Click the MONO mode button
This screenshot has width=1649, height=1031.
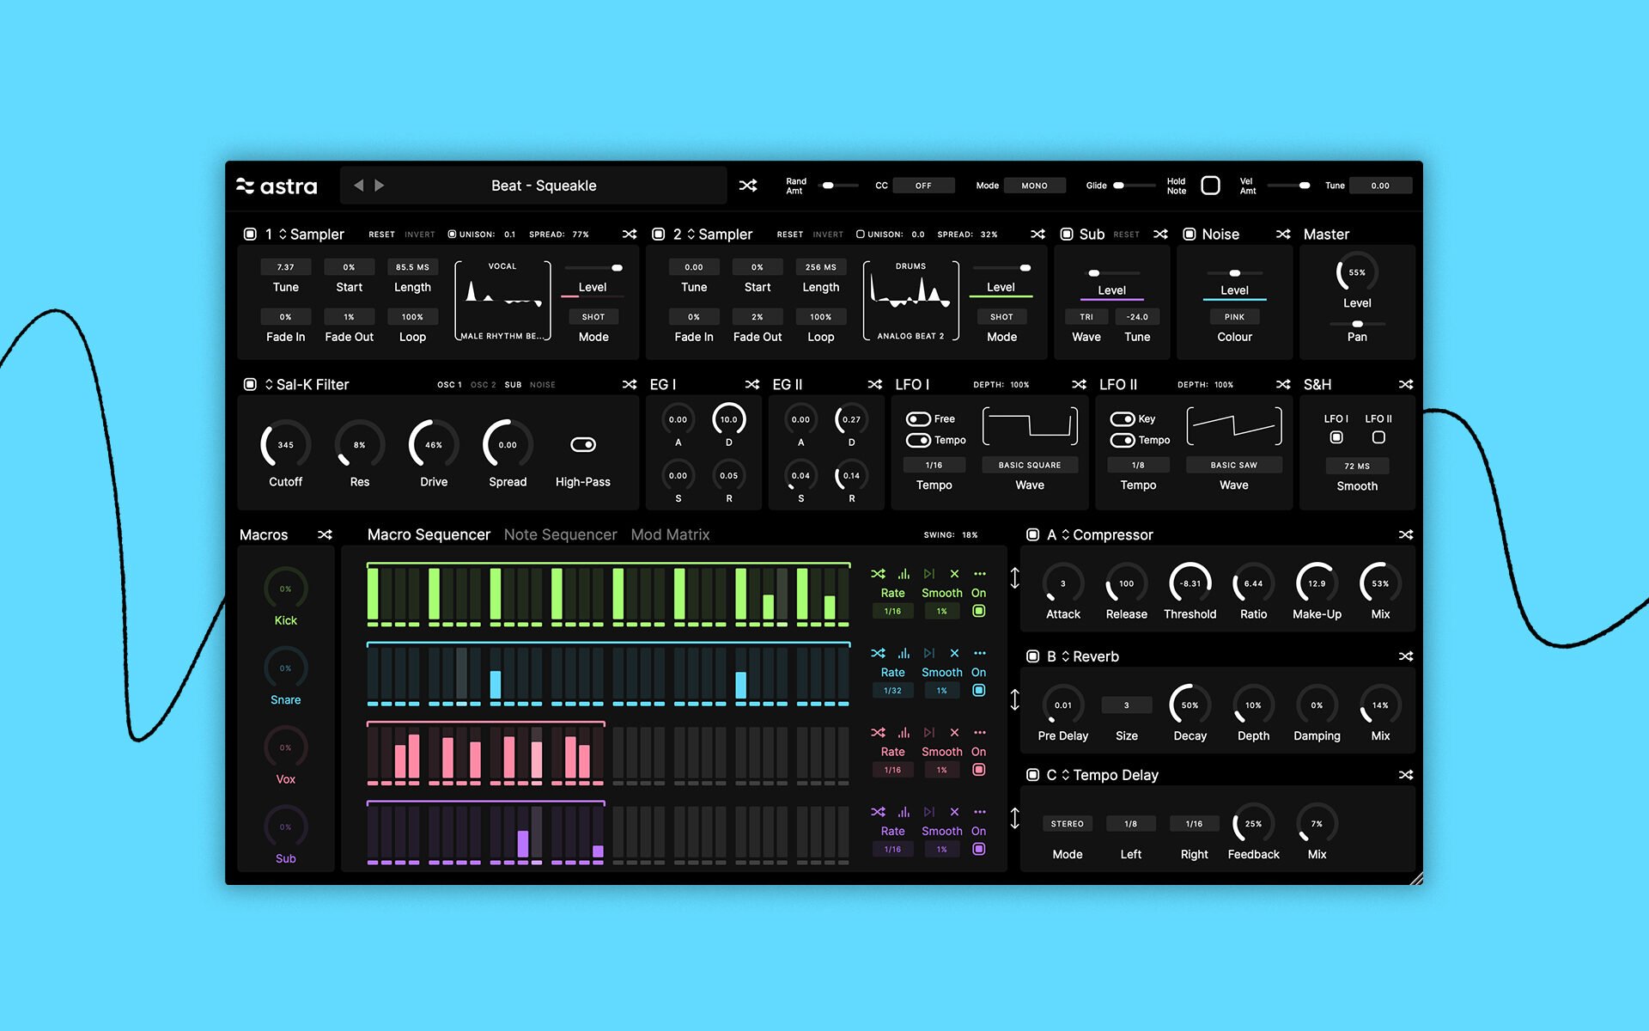point(1034,186)
